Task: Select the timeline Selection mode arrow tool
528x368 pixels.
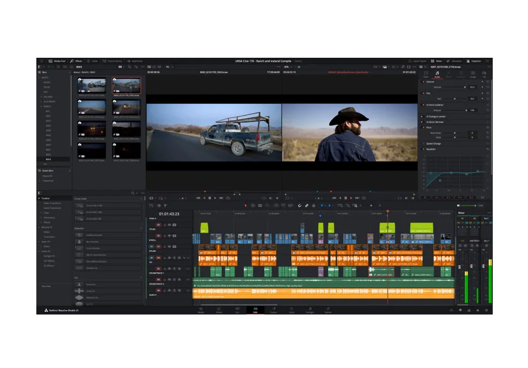Action: (245, 205)
